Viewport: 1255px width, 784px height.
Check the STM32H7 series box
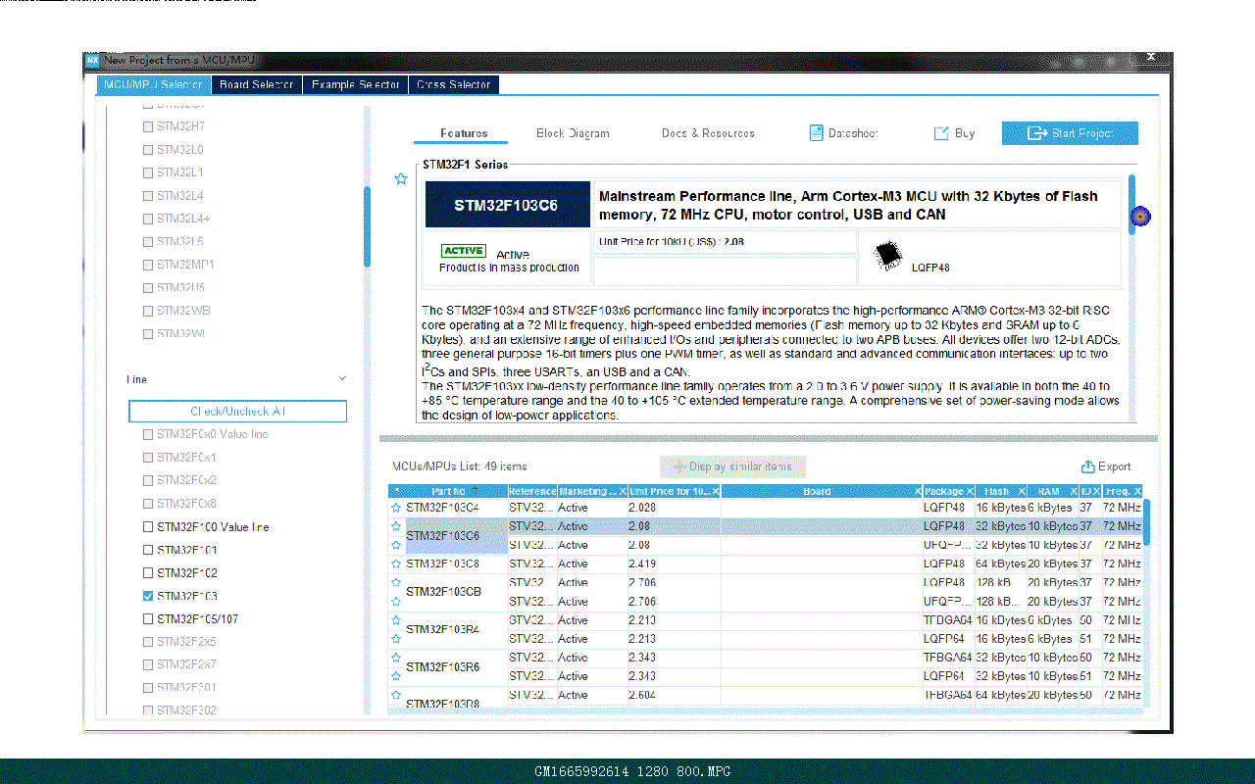[148, 126]
